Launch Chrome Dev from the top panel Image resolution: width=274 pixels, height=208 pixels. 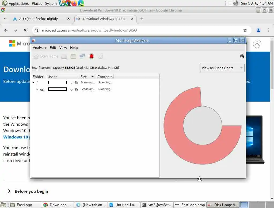[68, 3]
